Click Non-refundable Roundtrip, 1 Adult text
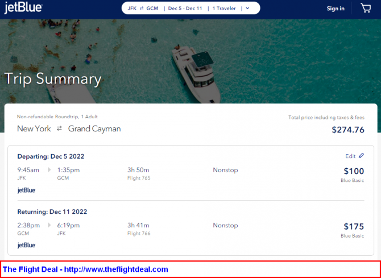The height and width of the screenshot is (278, 381). [x=57, y=117]
